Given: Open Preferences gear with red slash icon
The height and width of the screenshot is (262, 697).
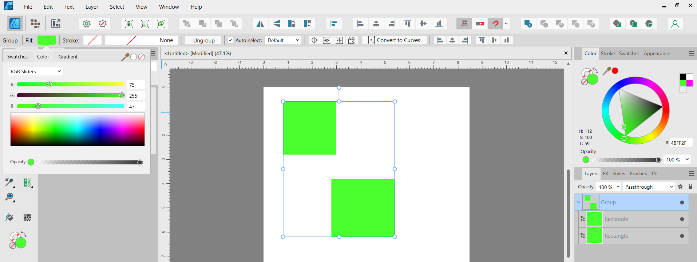Looking at the screenshot, I should [103, 24].
